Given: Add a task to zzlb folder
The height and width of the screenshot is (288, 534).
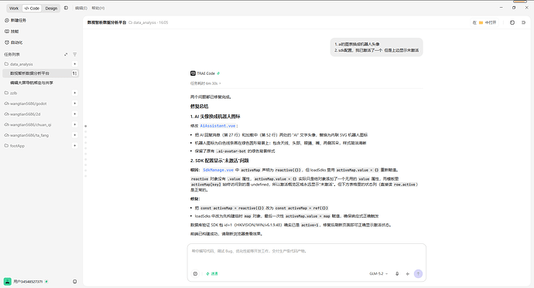Looking at the screenshot, I should (x=74, y=93).
